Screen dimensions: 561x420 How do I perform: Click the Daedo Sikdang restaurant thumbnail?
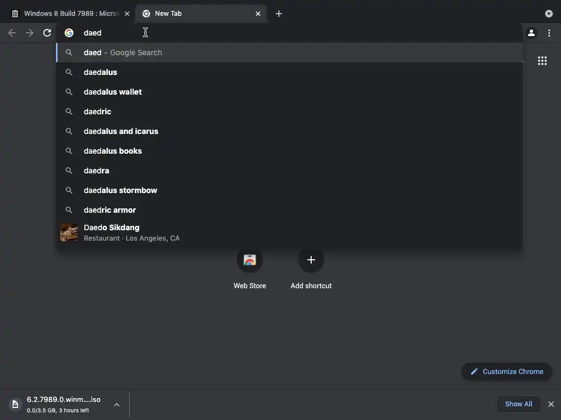pos(69,232)
